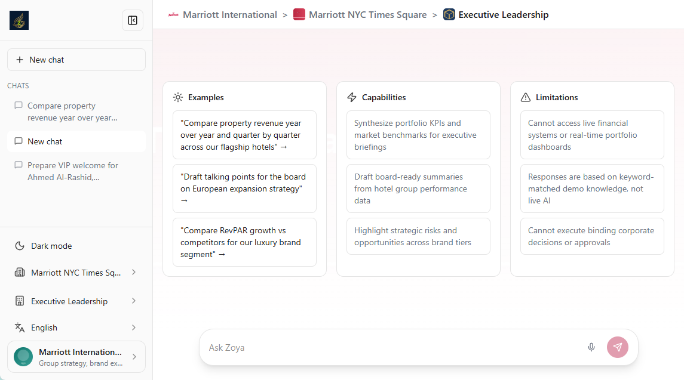Open English language selector
The height and width of the screenshot is (380, 684).
pos(76,328)
